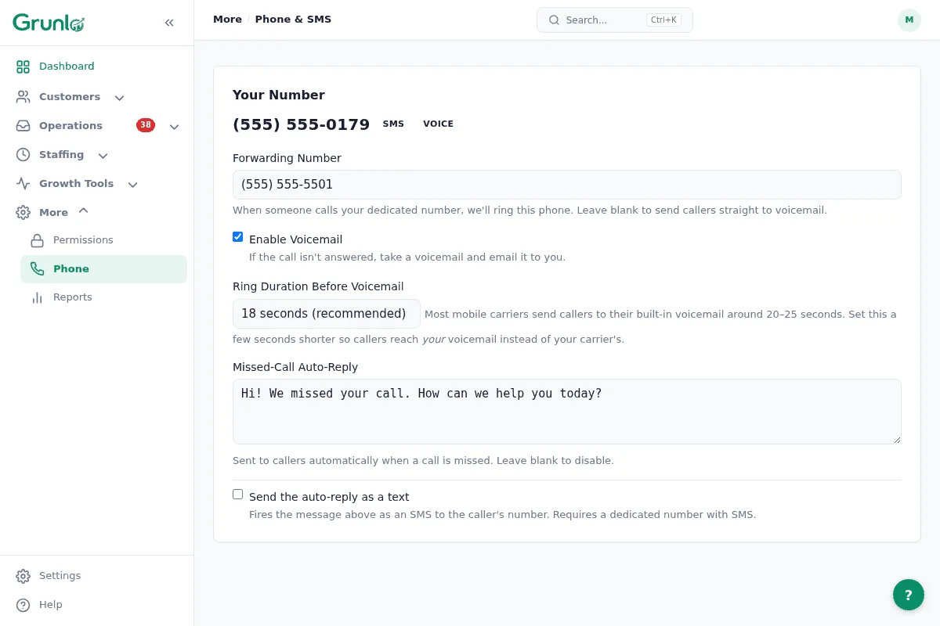Collapse the More section chevron
Image resolution: width=940 pixels, height=626 pixels.
tap(84, 210)
